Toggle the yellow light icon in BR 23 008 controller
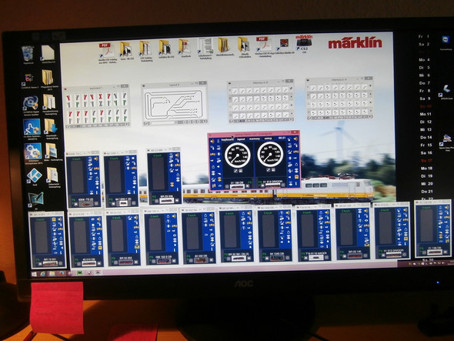Image resolution: width=454 pixels, height=341 pixels. coord(177,155)
